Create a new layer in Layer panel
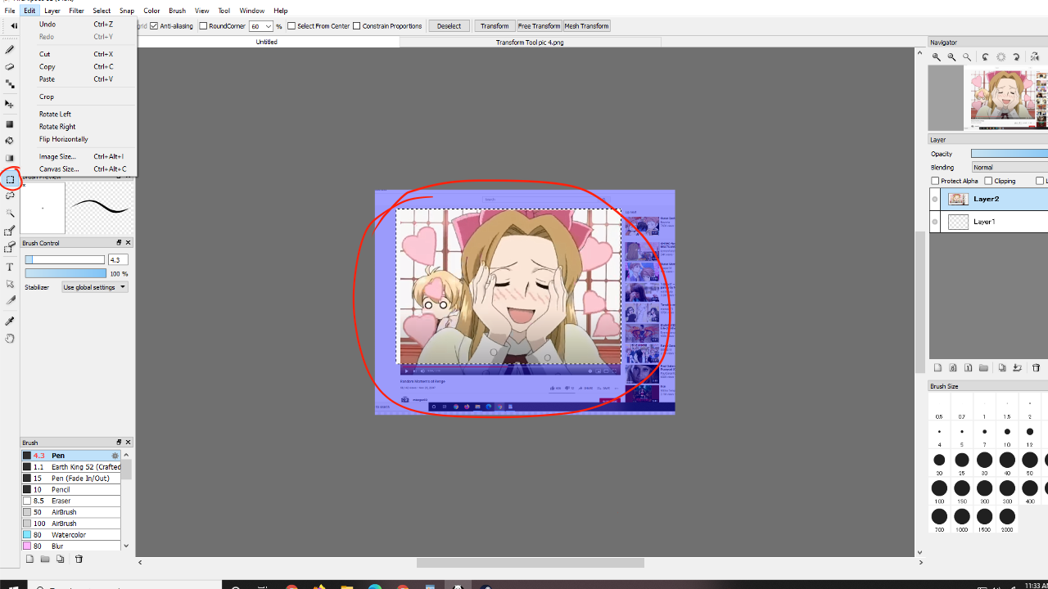 938,368
